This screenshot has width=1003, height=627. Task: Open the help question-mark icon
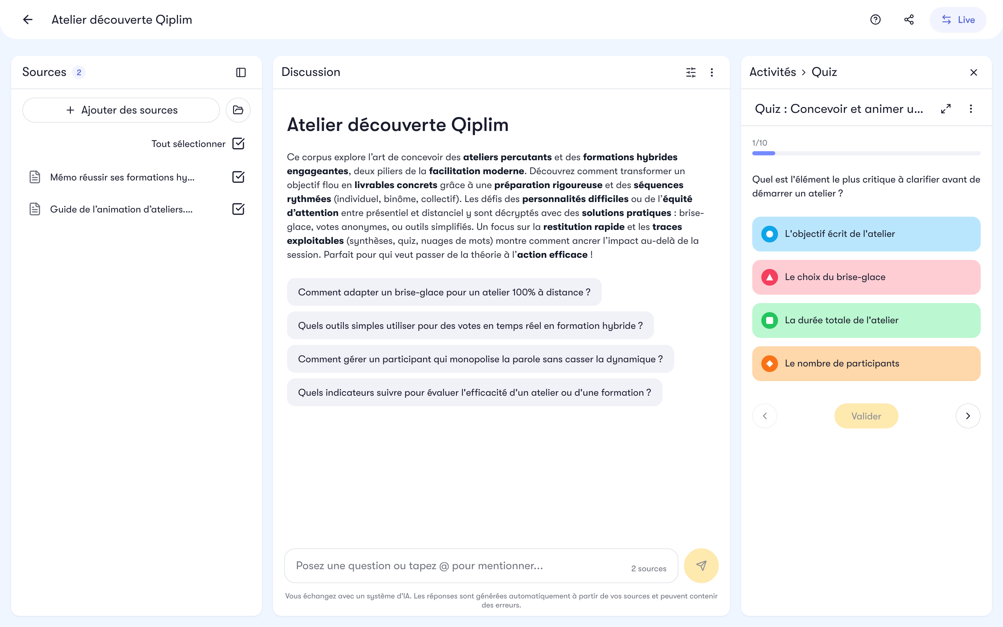pos(875,20)
